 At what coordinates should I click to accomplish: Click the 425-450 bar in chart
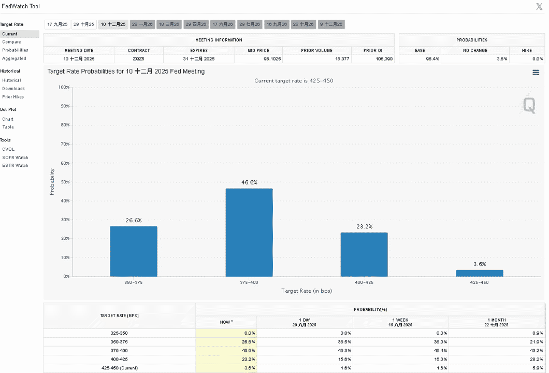click(479, 273)
